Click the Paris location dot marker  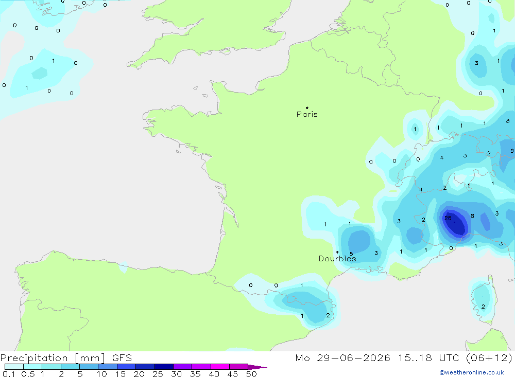pyautogui.click(x=307, y=107)
